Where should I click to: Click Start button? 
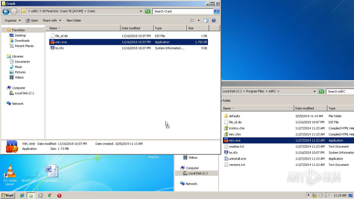8,195
